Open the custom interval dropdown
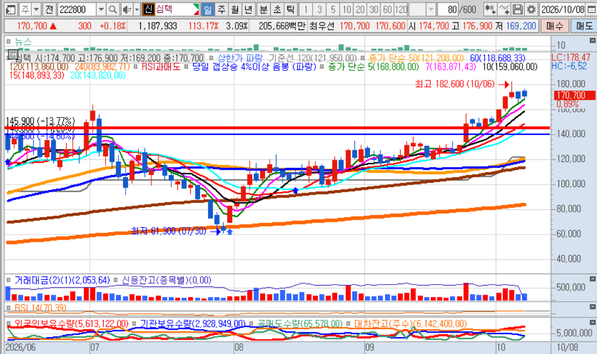The width and height of the screenshot is (597, 354). click(x=431, y=9)
